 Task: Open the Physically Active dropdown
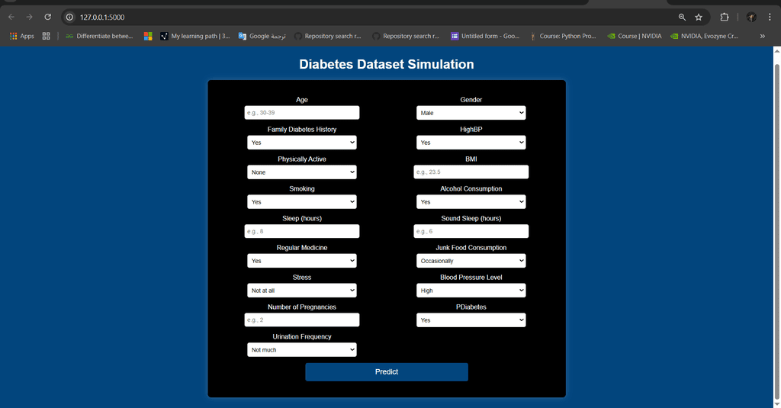302,172
